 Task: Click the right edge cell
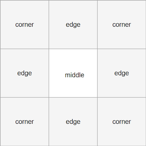coord(122,73)
